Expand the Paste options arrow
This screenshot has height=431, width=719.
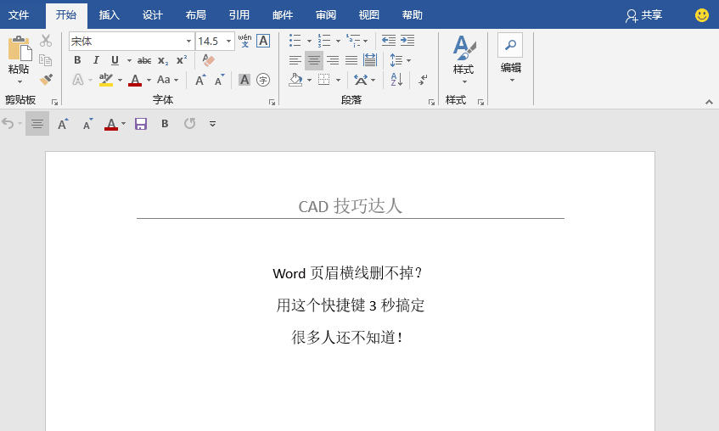(20, 81)
